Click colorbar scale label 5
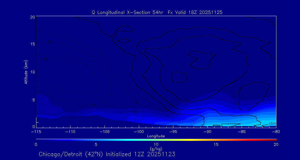300x160 pixels. click(96, 144)
